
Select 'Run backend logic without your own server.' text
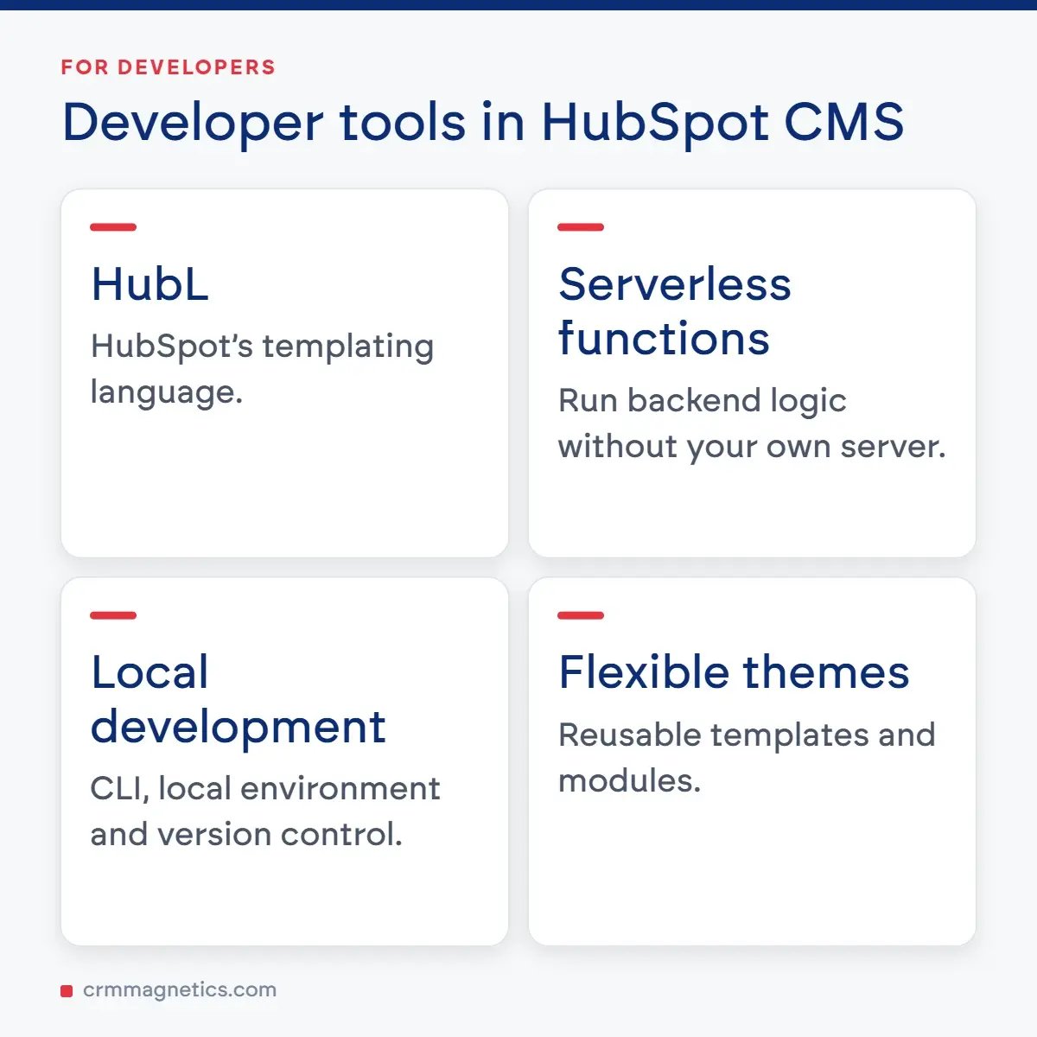pos(752,423)
